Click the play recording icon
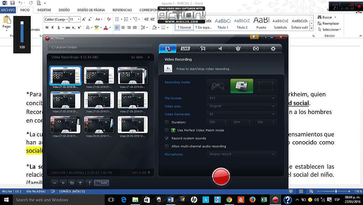This screenshot has width=363, height=205. (64, 183)
